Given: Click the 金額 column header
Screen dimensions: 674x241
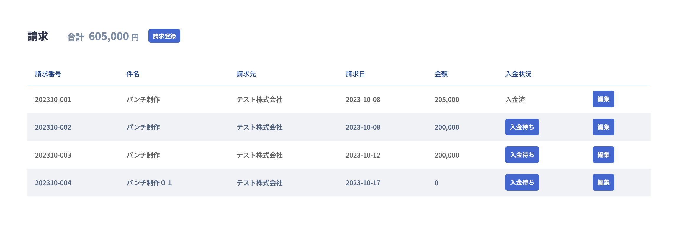Looking at the screenshot, I should point(441,74).
